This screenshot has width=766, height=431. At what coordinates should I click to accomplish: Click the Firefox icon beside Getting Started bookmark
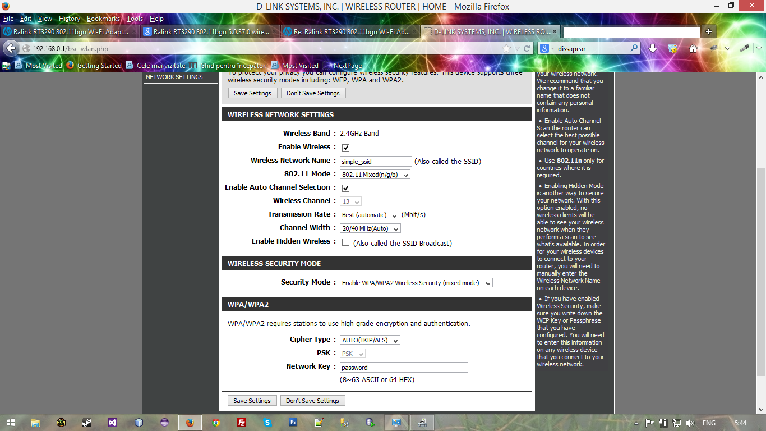point(70,65)
